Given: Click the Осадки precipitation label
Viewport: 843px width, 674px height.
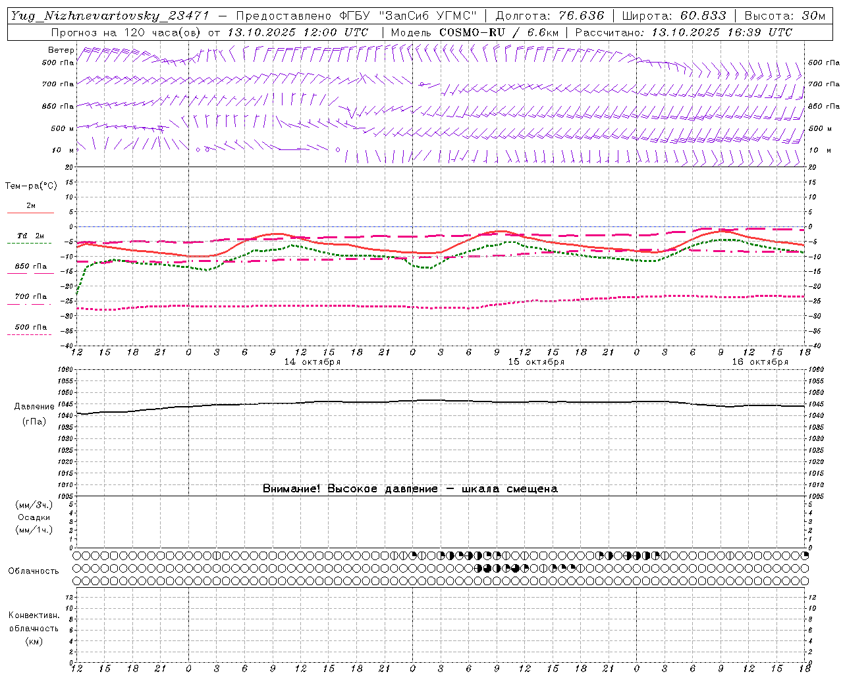Looking at the screenshot, I should click(34, 517).
